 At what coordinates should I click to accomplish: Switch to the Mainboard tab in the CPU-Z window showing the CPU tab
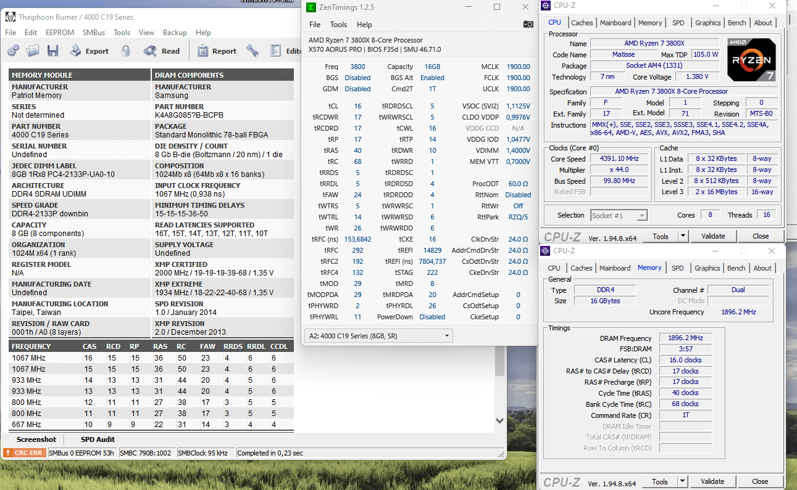point(615,23)
